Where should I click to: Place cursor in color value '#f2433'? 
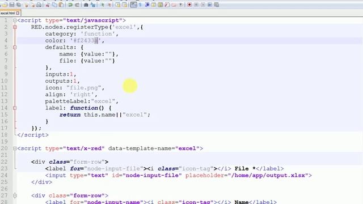(x=86, y=40)
